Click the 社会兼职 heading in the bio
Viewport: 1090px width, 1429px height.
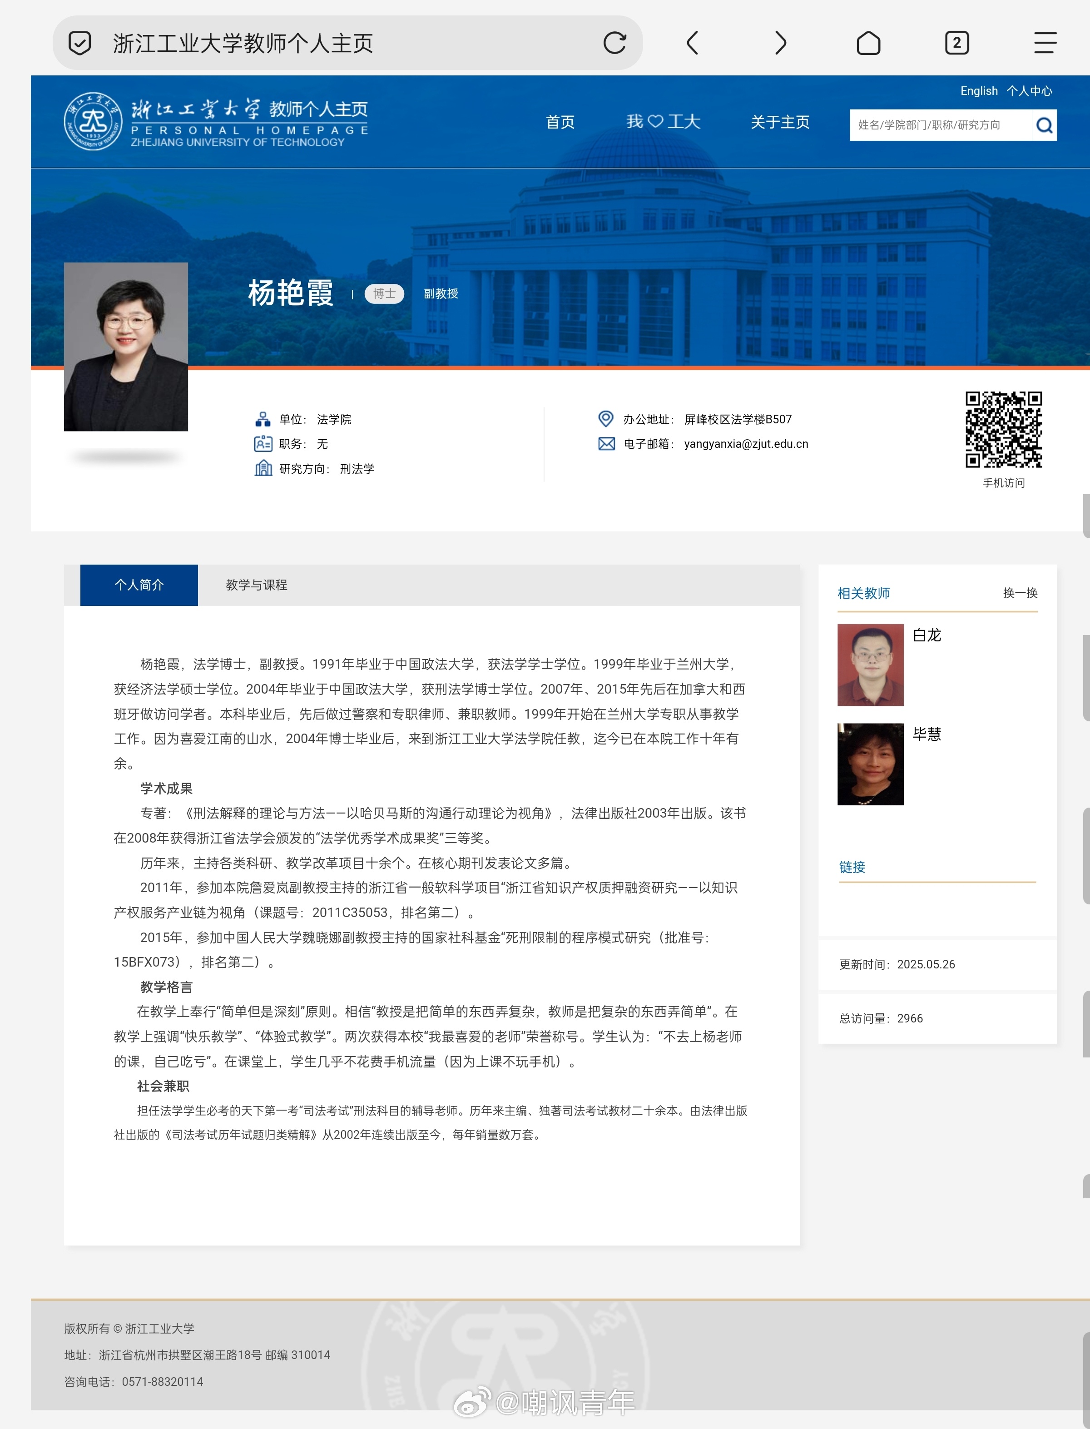[163, 1086]
